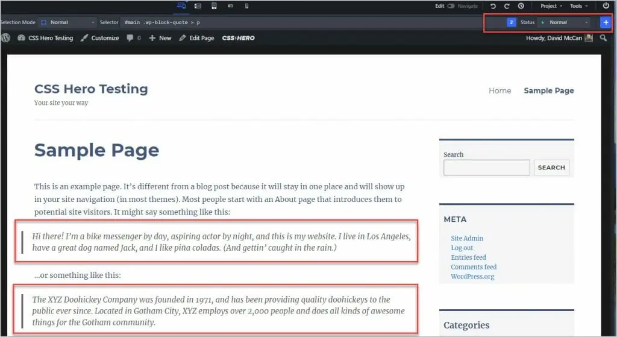The image size is (617, 337).
Task: Click the power exit icon
Action: point(606,6)
